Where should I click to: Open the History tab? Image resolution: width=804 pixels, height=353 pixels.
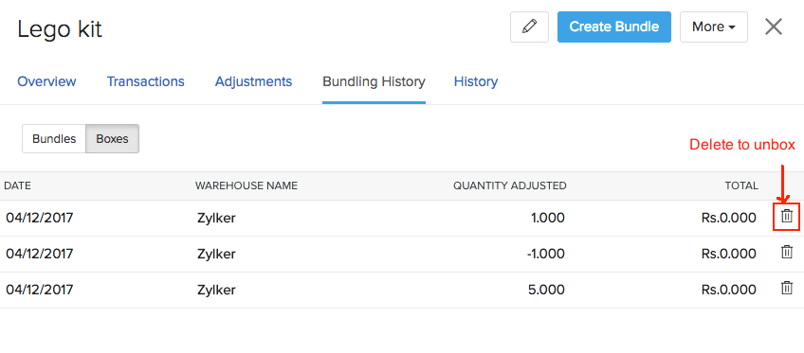pyautogui.click(x=476, y=81)
